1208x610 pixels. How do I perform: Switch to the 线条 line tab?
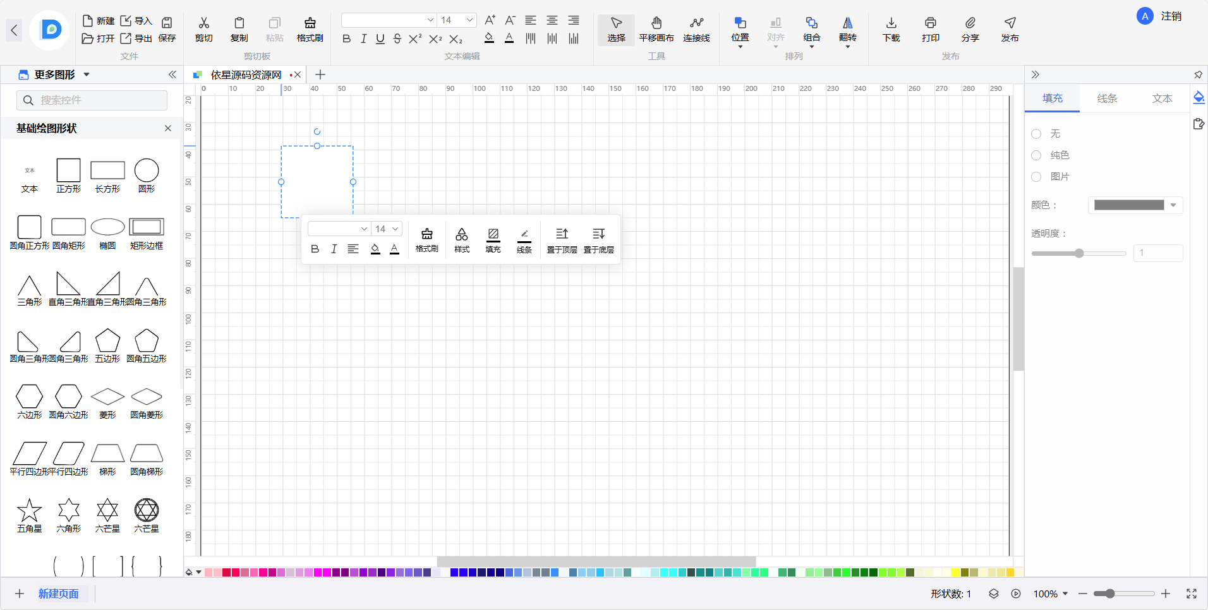1107,99
